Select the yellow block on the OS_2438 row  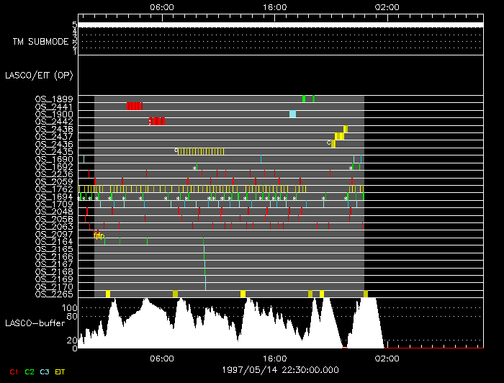346,129
